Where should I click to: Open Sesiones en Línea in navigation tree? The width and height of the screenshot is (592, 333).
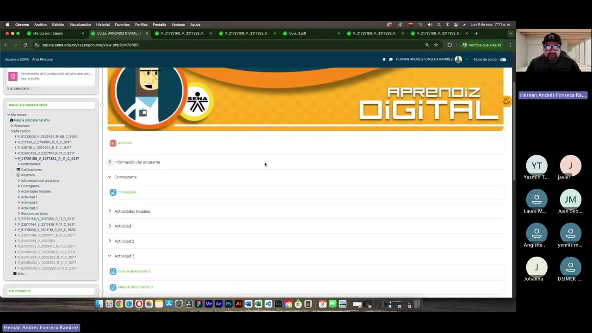34,214
